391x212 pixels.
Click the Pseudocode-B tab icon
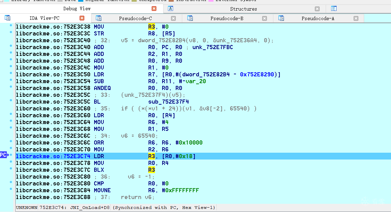pos(190,18)
